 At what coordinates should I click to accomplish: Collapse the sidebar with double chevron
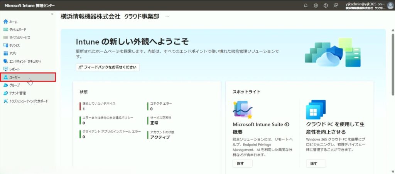point(52,14)
